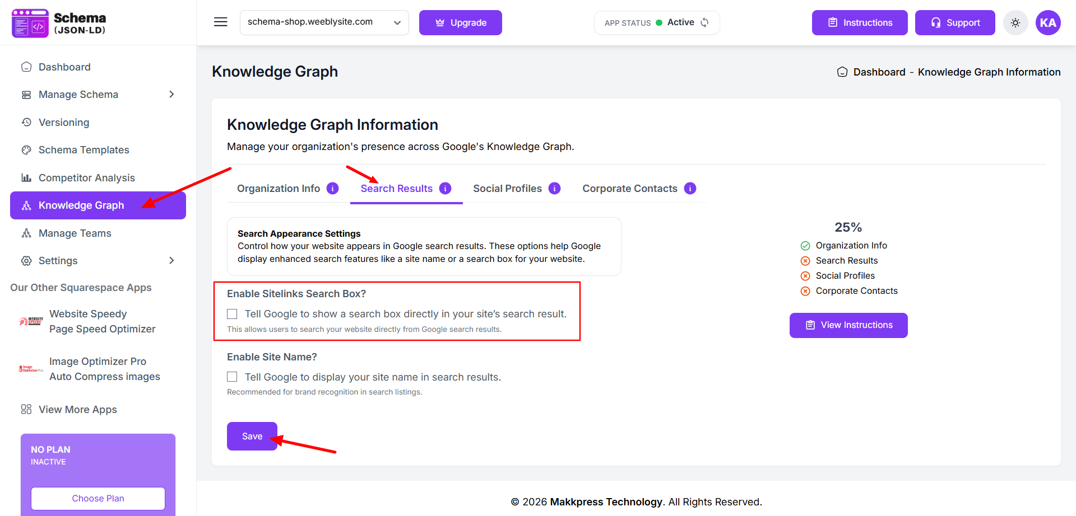The height and width of the screenshot is (516, 1076).
Task: Enable the Sitelinks Search Box checkbox
Action: pyautogui.click(x=232, y=314)
